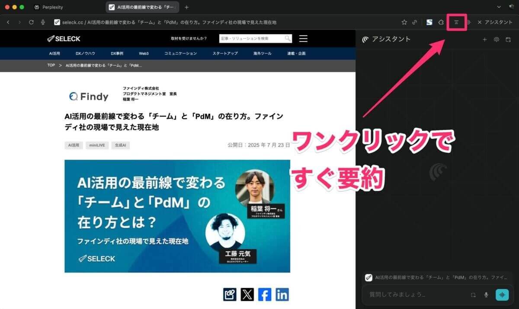519x309 pixels.
Task: Click the dotted-square selection icon in the assistant input
Action: coord(473,295)
